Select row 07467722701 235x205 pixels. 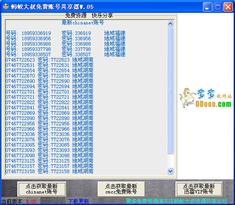tap(49, 92)
